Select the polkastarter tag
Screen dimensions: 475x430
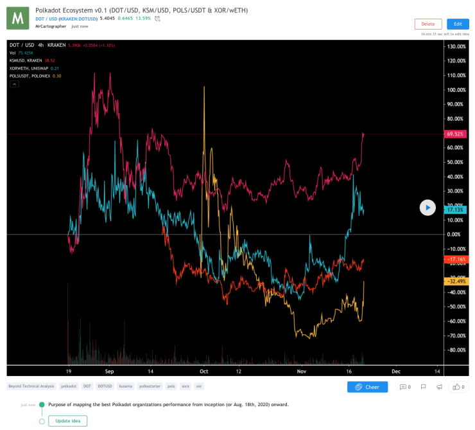click(150, 386)
